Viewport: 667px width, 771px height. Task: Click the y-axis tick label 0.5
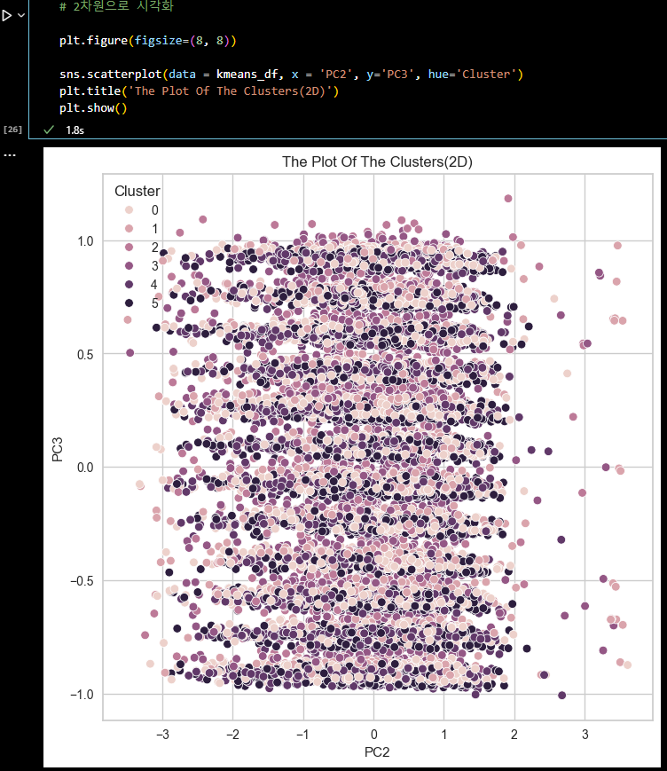pyautogui.click(x=85, y=355)
